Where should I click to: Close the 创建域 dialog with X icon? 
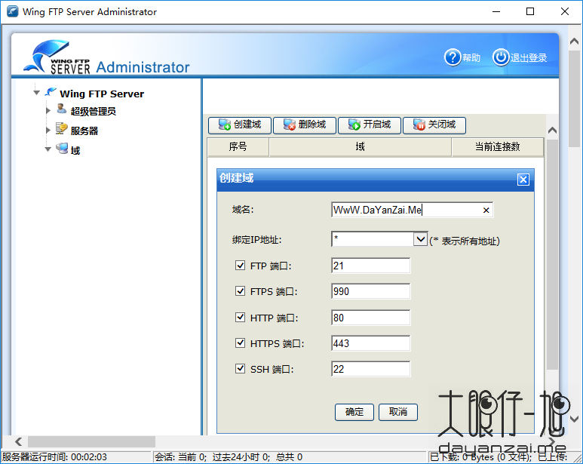(523, 180)
